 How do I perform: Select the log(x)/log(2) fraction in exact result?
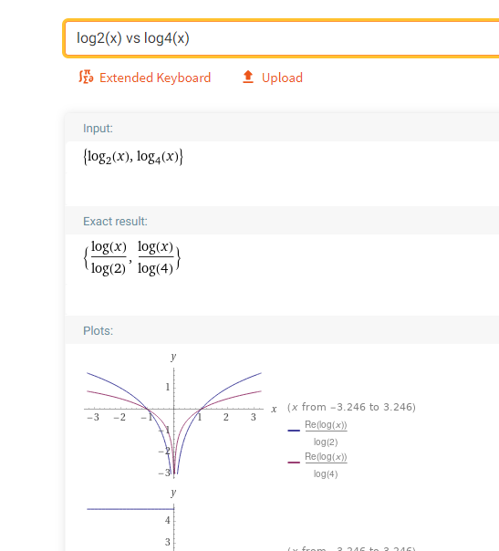click(109, 257)
